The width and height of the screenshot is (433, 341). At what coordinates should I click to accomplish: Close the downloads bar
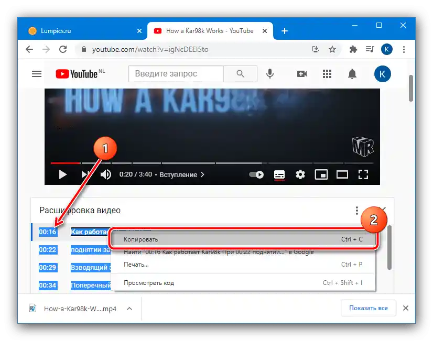(x=405, y=308)
